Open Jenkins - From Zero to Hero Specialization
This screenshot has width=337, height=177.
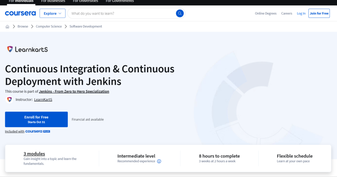74,91
